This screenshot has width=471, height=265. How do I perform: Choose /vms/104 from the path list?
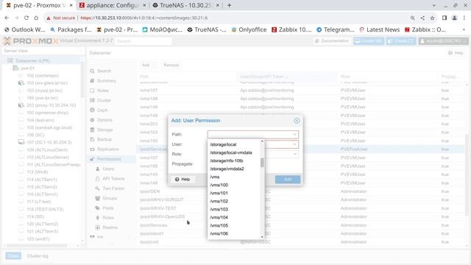coord(234,218)
